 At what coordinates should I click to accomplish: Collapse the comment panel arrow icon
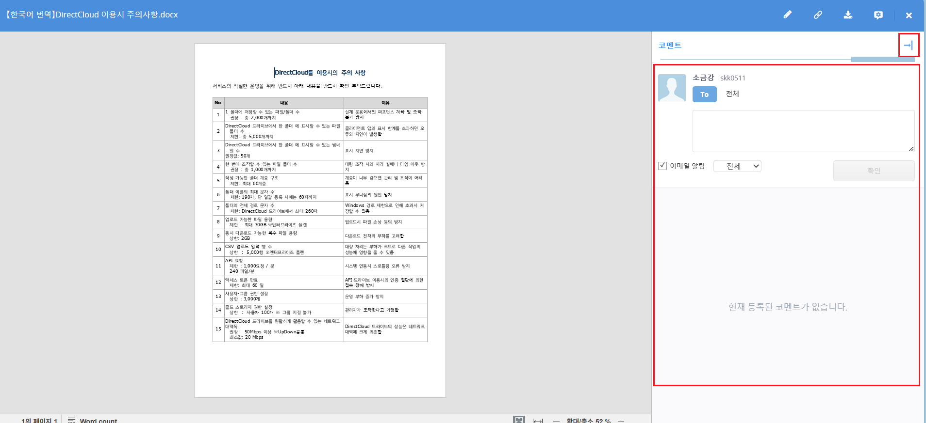coord(908,46)
